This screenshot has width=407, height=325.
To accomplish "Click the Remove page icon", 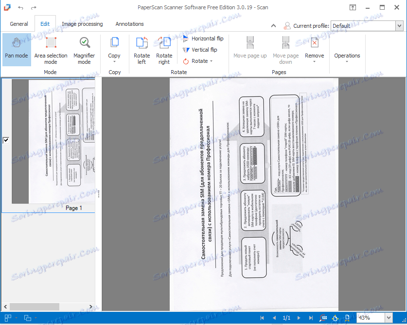I will coord(315,43).
